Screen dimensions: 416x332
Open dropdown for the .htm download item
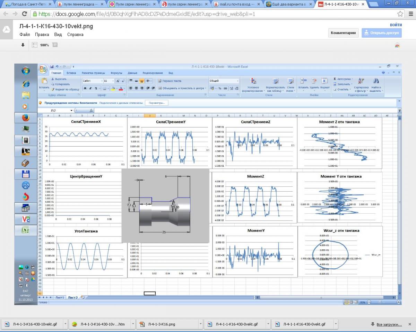(x=133, y=324)
